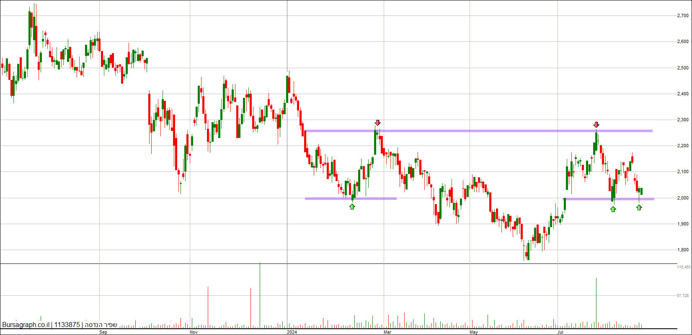The width and height of the screenshot is (692, 335).
Task: Click the tall red volume bar in mid-November
Action: (208, 307)
